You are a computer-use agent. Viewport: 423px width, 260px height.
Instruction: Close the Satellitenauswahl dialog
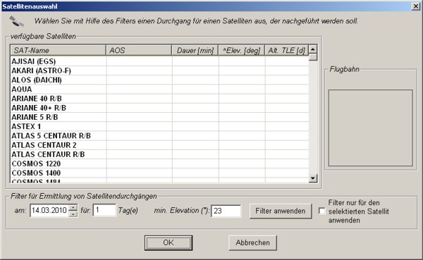pyautogui.click(x=416, y=6)
